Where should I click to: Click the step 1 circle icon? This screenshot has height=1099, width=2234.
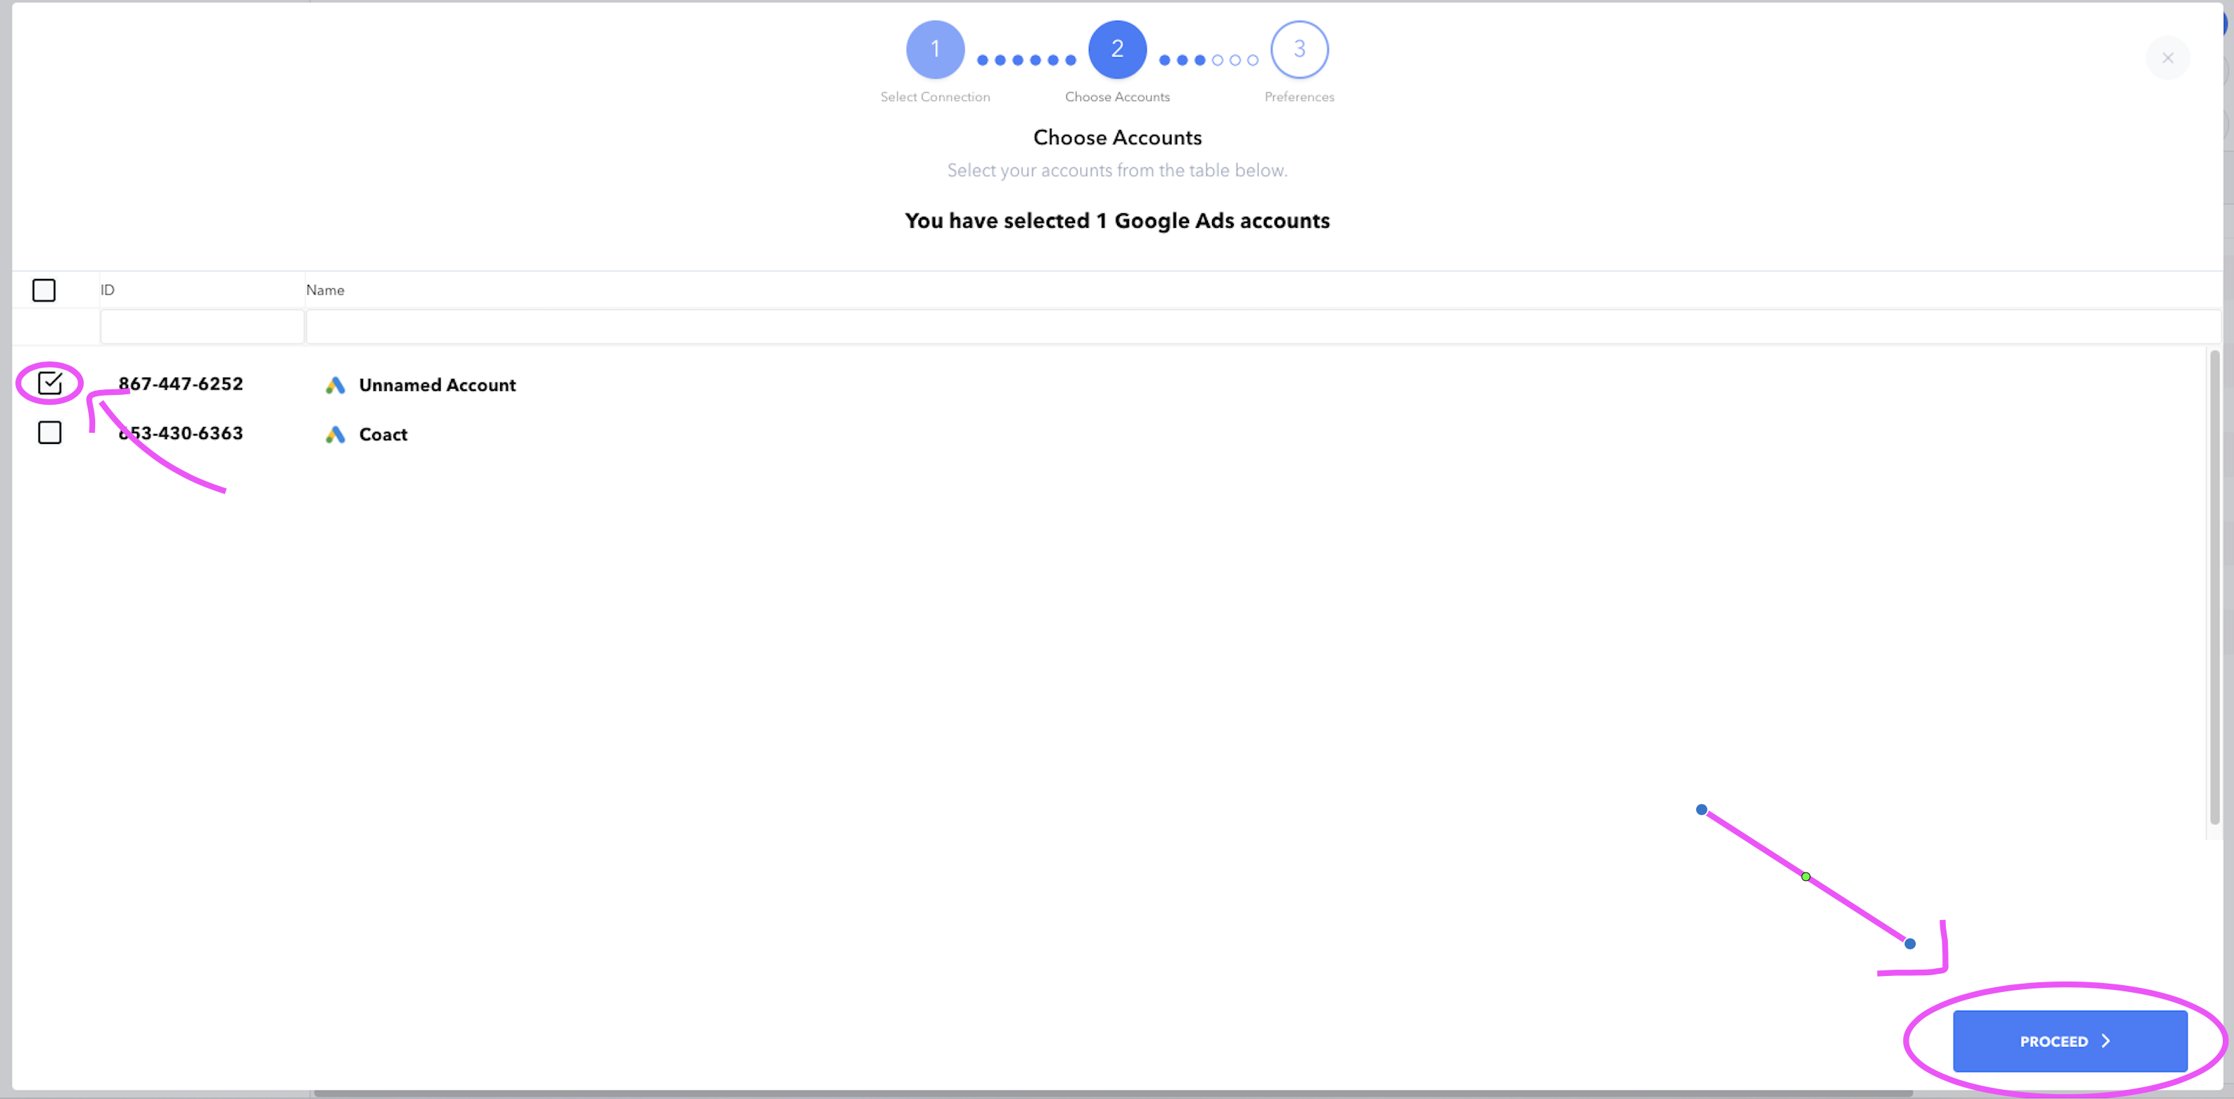935,50
